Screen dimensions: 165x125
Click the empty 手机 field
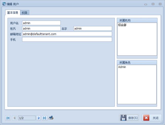tap(67, 39)
